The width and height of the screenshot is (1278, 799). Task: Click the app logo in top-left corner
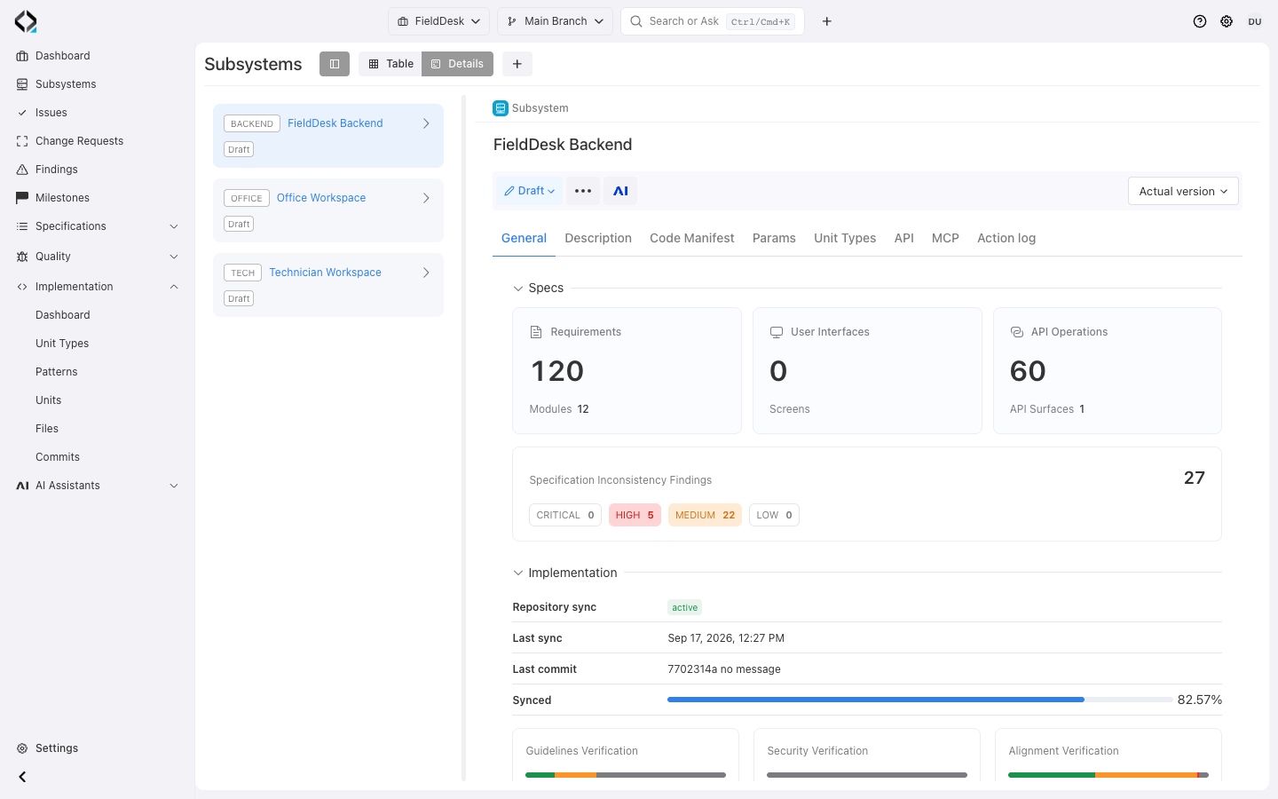(26, 21)
